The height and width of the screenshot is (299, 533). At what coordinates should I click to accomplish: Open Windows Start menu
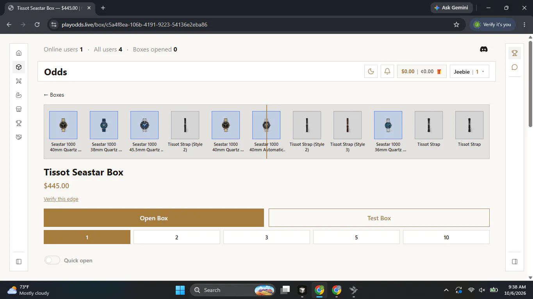click(180, 290)
